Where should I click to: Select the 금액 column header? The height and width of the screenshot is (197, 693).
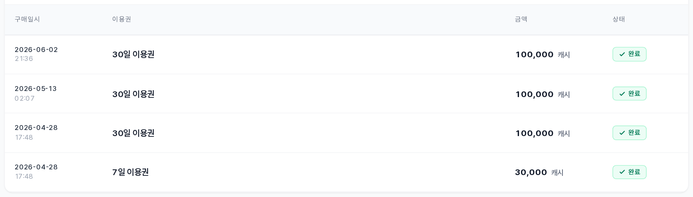[x=521, y=19]
